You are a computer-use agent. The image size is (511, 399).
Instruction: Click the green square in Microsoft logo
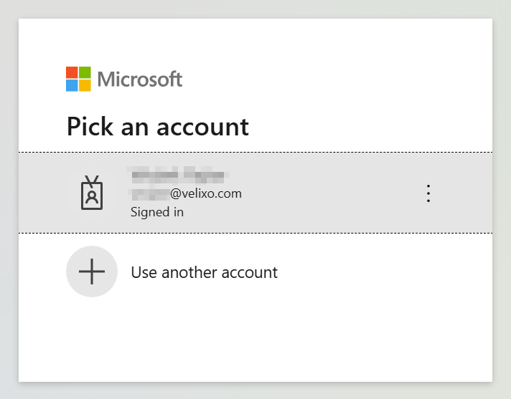[85, 72]
